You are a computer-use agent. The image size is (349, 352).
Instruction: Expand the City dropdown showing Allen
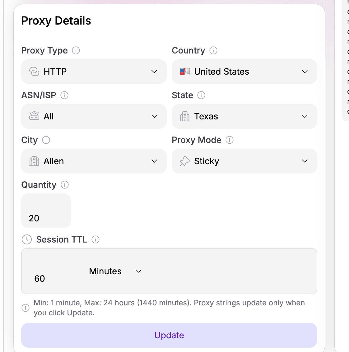pos(94,161)
